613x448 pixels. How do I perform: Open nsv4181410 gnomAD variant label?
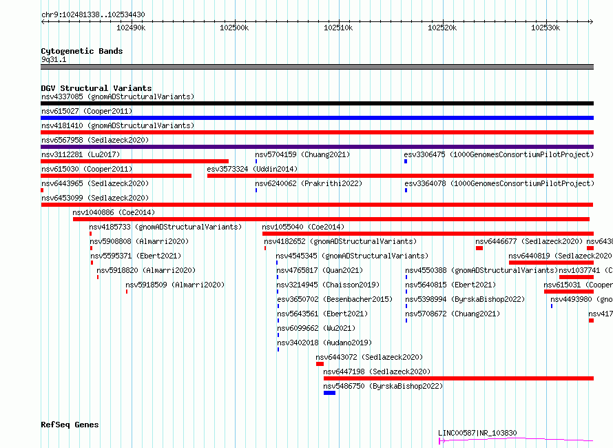(118, 125)
